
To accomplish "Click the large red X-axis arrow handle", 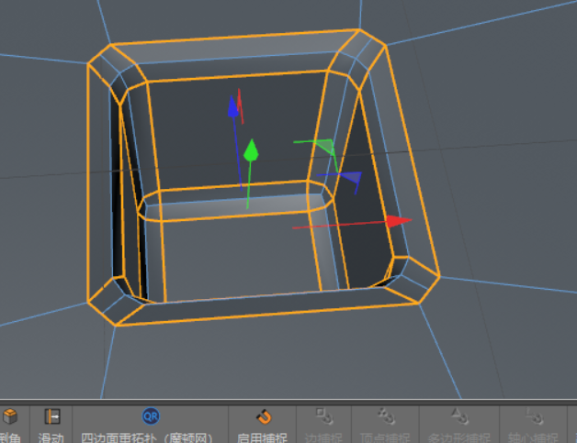I will click(x=399, y=221).
